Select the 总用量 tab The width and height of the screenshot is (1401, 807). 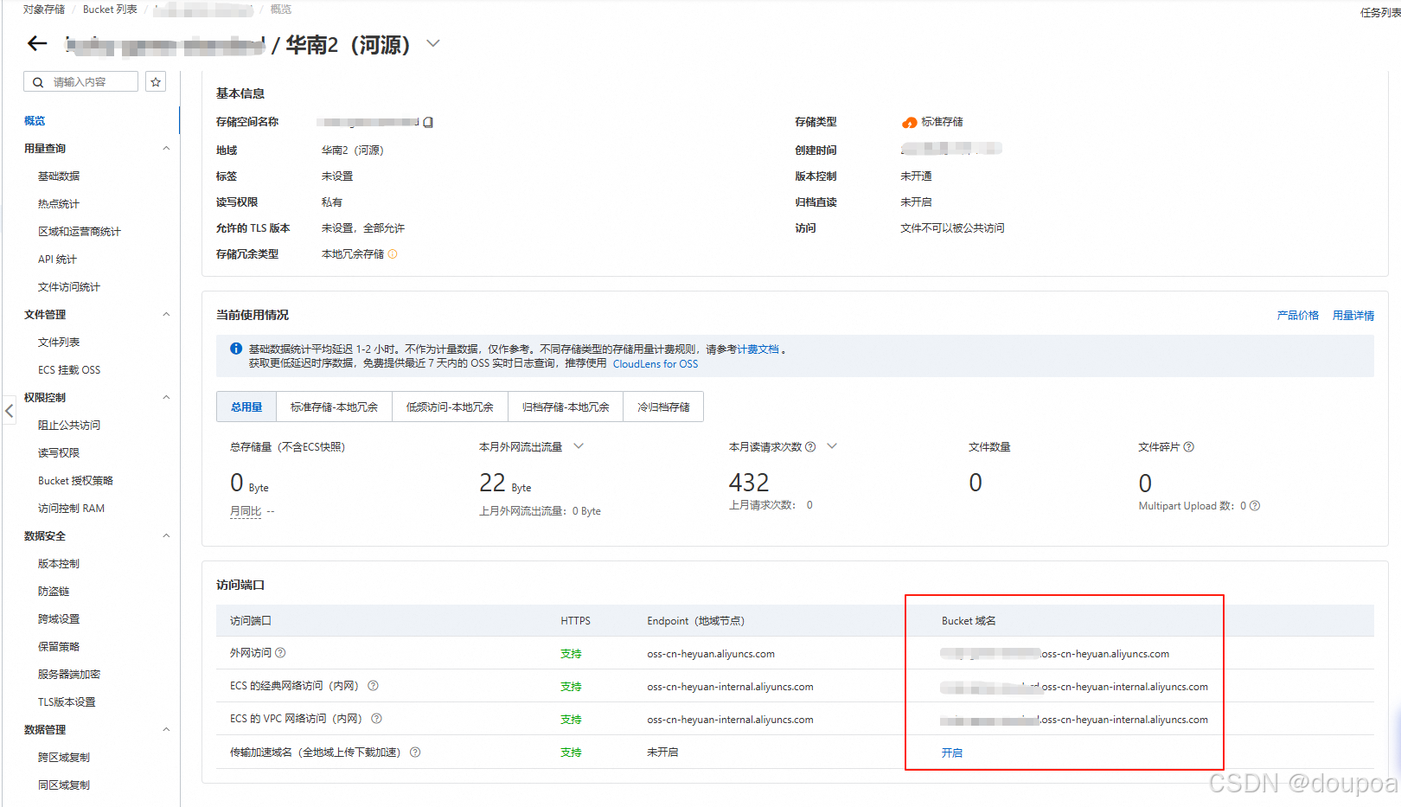pos(246,407)
